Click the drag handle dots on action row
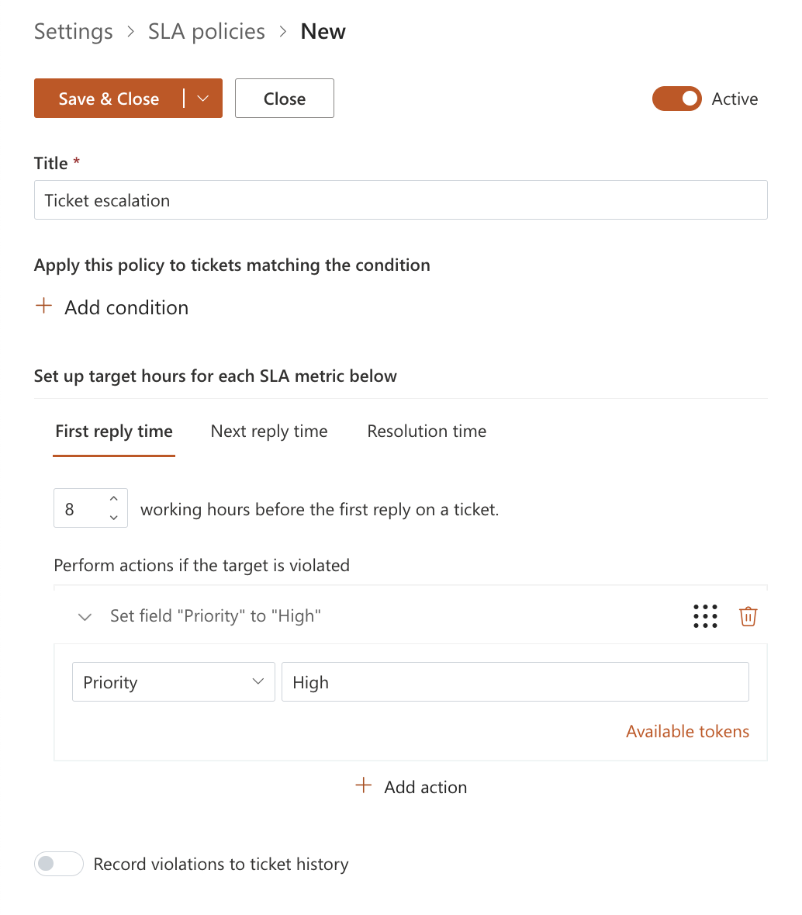Screen dimensions: 802x915 pos(705,616)
